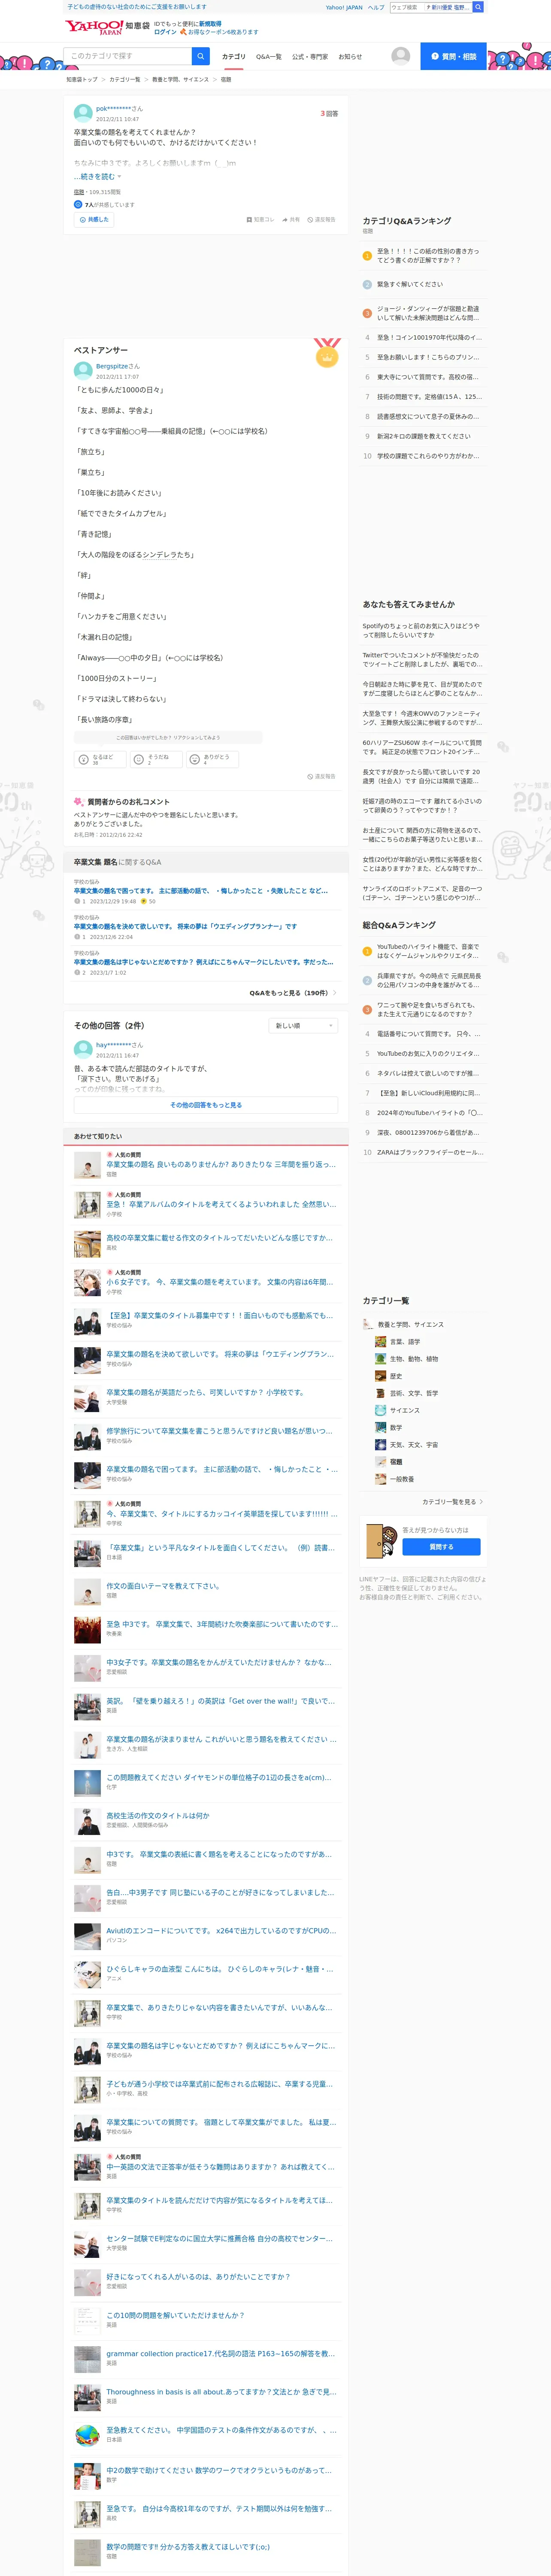Click the そうだね reaction icon
The image size is (551, 2576).
[139, 759]
